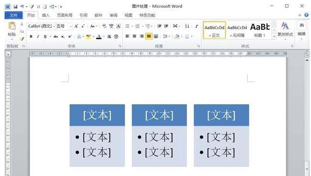Clear all formatting from the selection
311x176 pixels.
click(x=104, y=26)
